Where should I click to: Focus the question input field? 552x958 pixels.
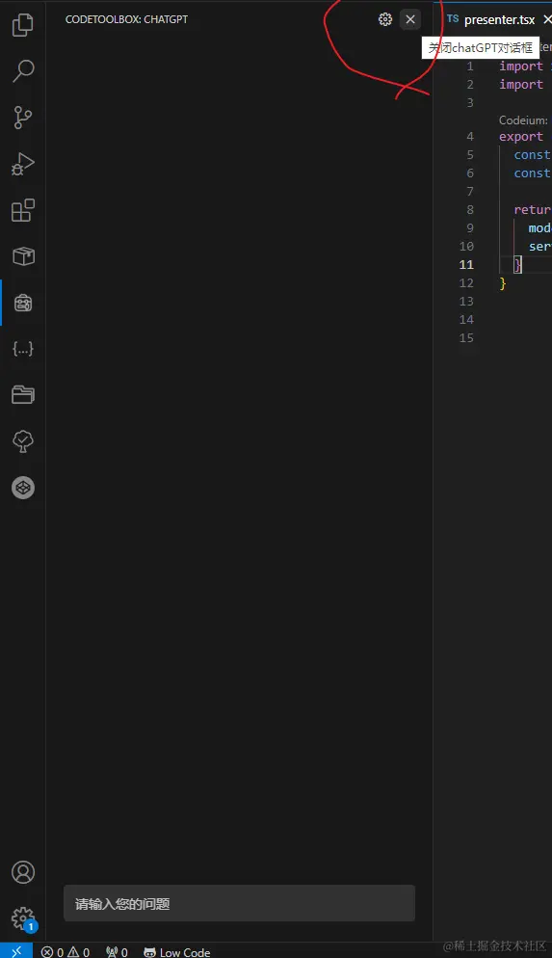(239, 903)
